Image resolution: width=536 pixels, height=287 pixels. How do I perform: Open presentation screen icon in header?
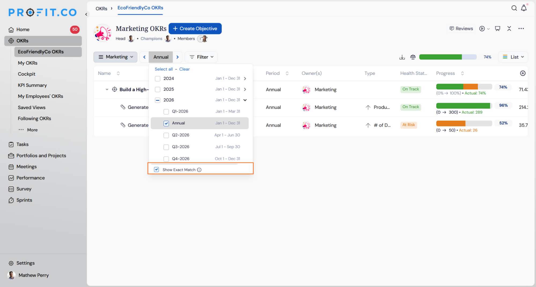point(497,28)
